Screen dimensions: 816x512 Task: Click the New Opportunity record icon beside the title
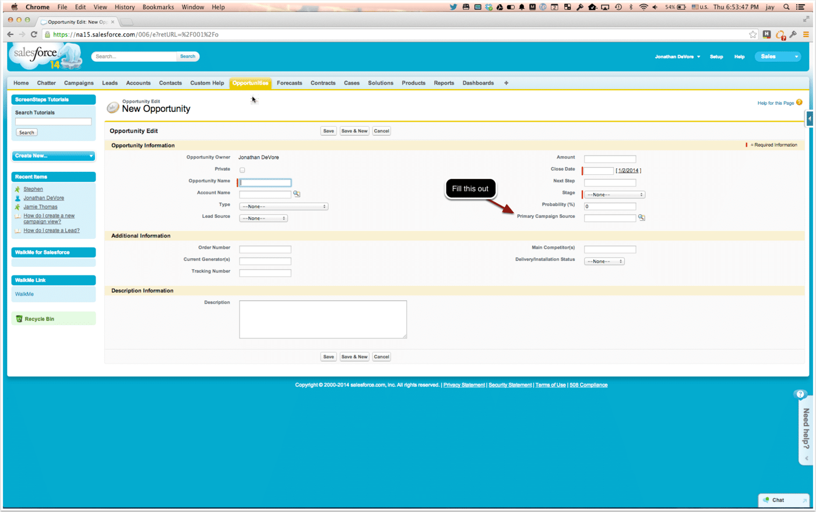[x=112, y=107]
